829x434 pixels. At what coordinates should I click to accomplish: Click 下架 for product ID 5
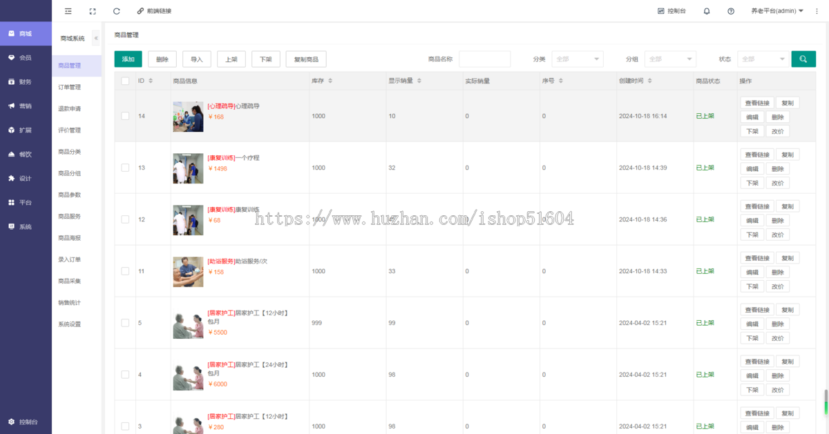[x=752, y=338]
